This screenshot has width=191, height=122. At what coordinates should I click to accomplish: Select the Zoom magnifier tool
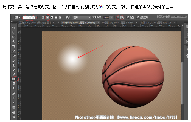[14, 117]
